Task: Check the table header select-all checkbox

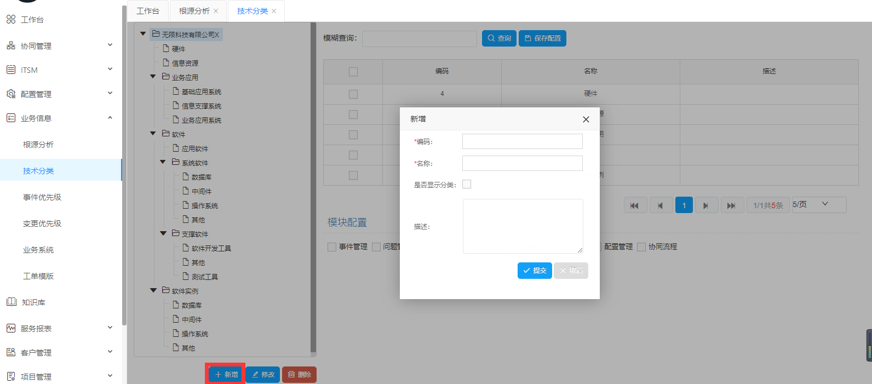Action: point(353,72)
